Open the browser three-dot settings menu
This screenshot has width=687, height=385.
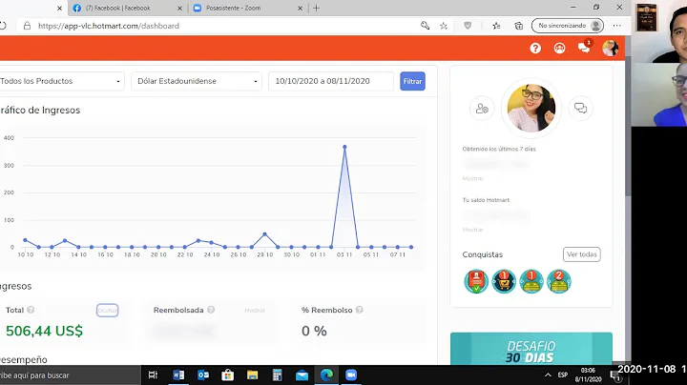[617, 26]
